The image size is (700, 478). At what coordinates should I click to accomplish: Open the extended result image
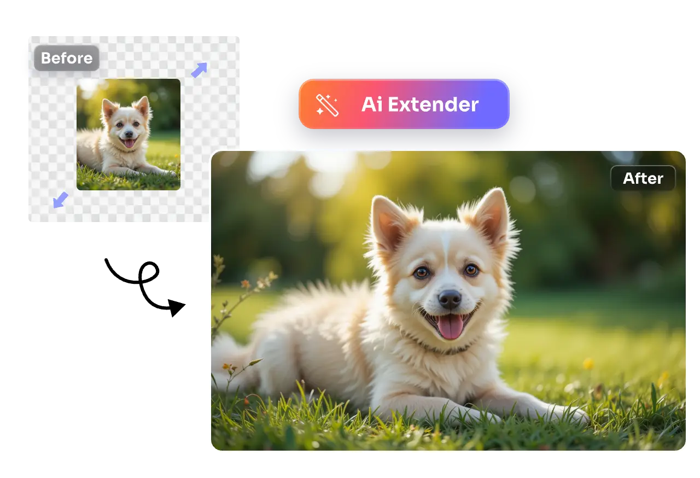click(x=447, y=300)
